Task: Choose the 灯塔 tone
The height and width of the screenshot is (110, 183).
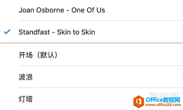Action: point(91,99)
